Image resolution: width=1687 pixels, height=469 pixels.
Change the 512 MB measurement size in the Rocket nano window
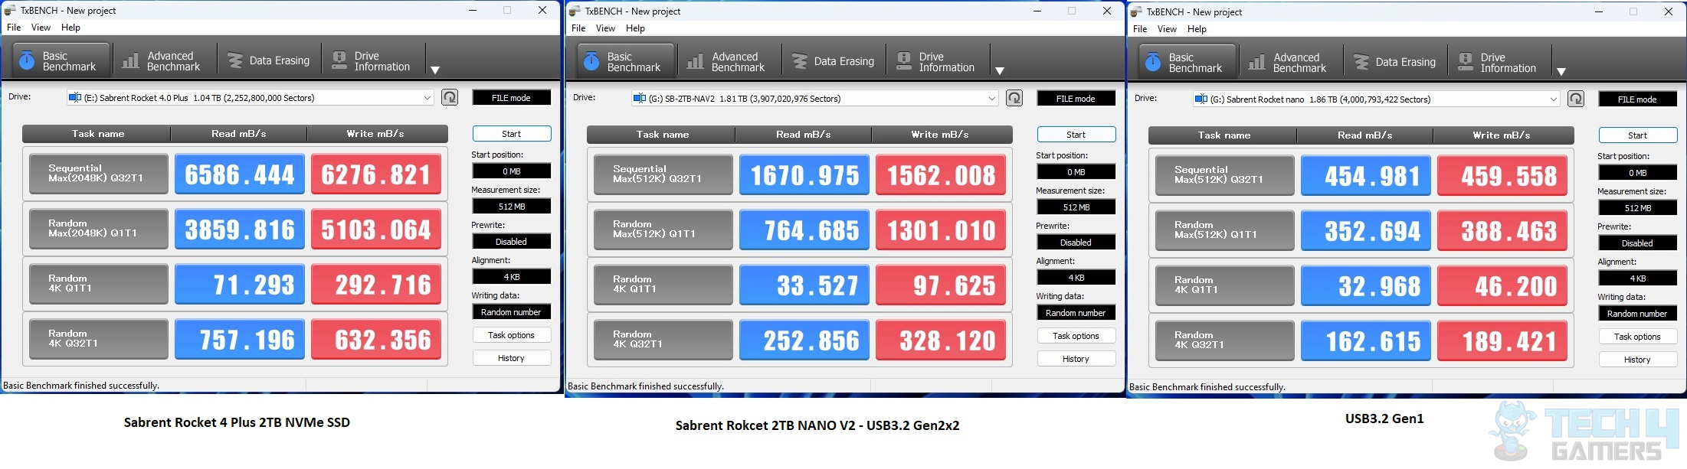point(1638,208)
